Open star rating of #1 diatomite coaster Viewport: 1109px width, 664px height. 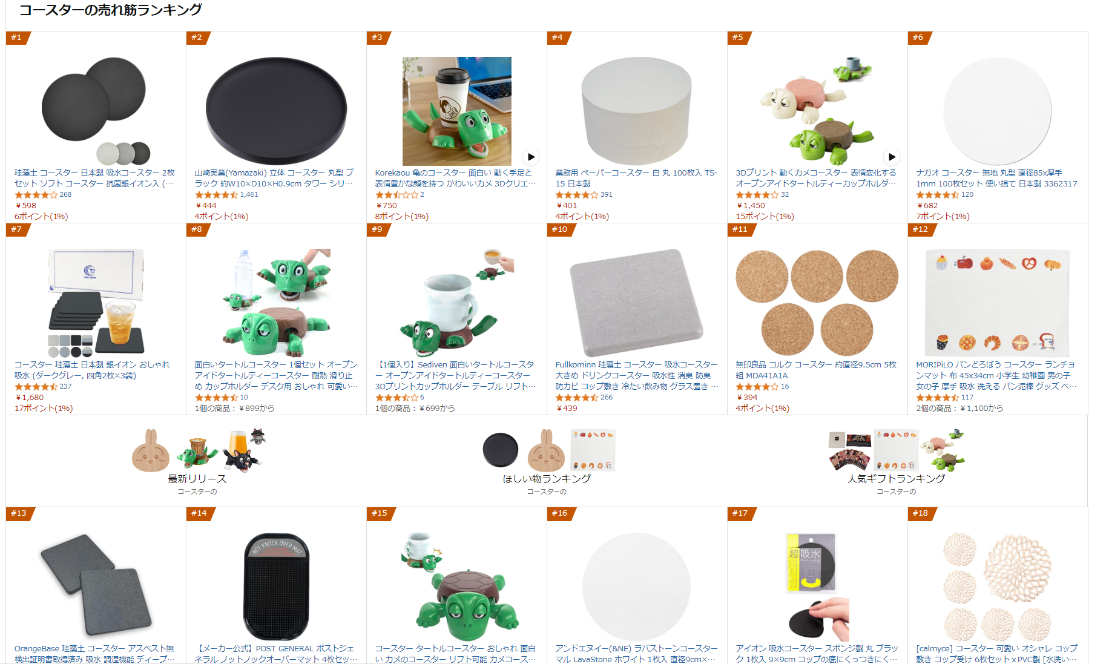[36, 195]
